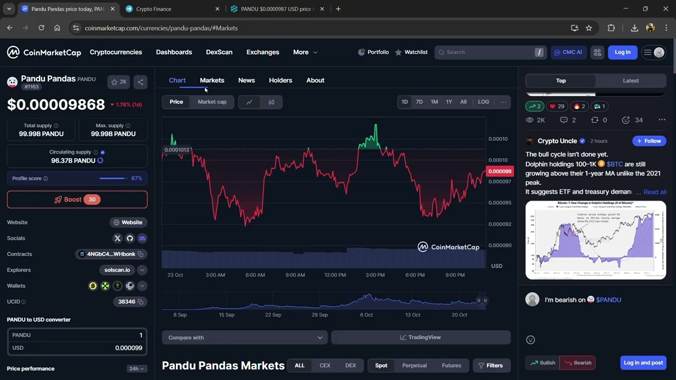Viewport: 676px width, 380px height.
Task: Switch to candlestick chart icon
Action: [x=271, y=102]
